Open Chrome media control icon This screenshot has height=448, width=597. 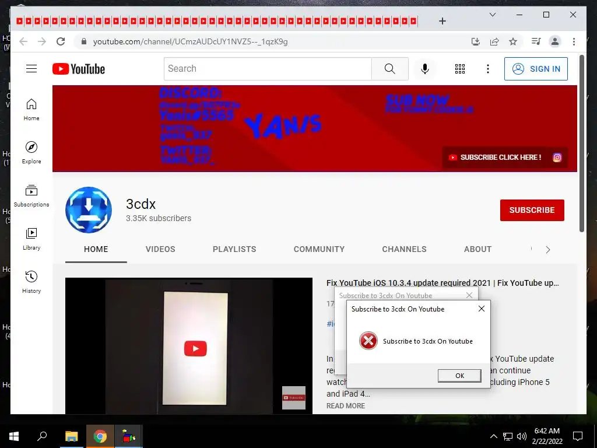pyautogui.click(x=536, y=41)
